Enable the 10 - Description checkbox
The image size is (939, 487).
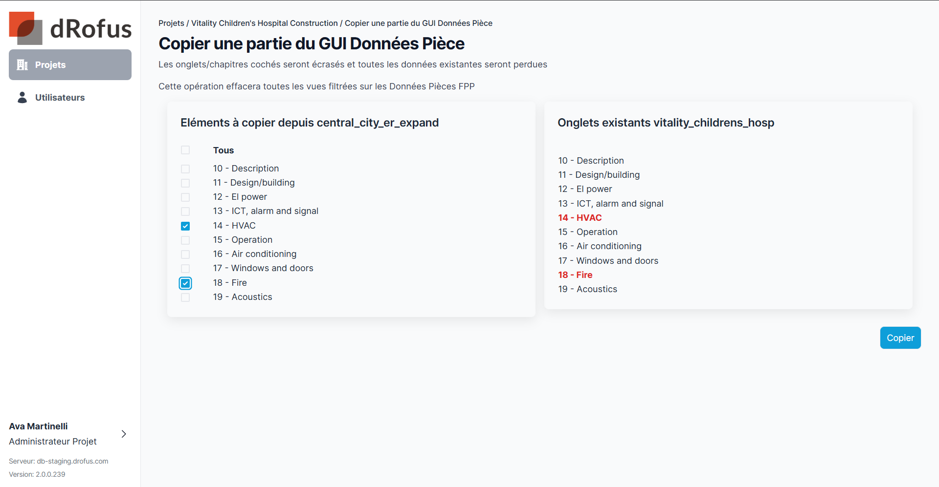click(x=185, y=169)
